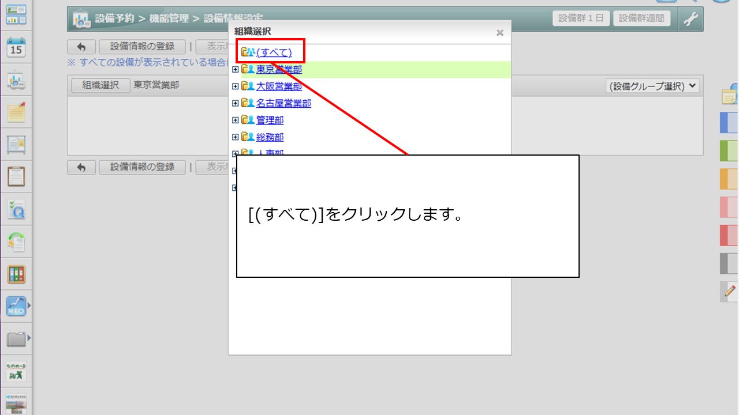Screen dimensions: 739x415
Task: Open the 設備グループ選択 dropdown
Action: (x=652, y=85)
